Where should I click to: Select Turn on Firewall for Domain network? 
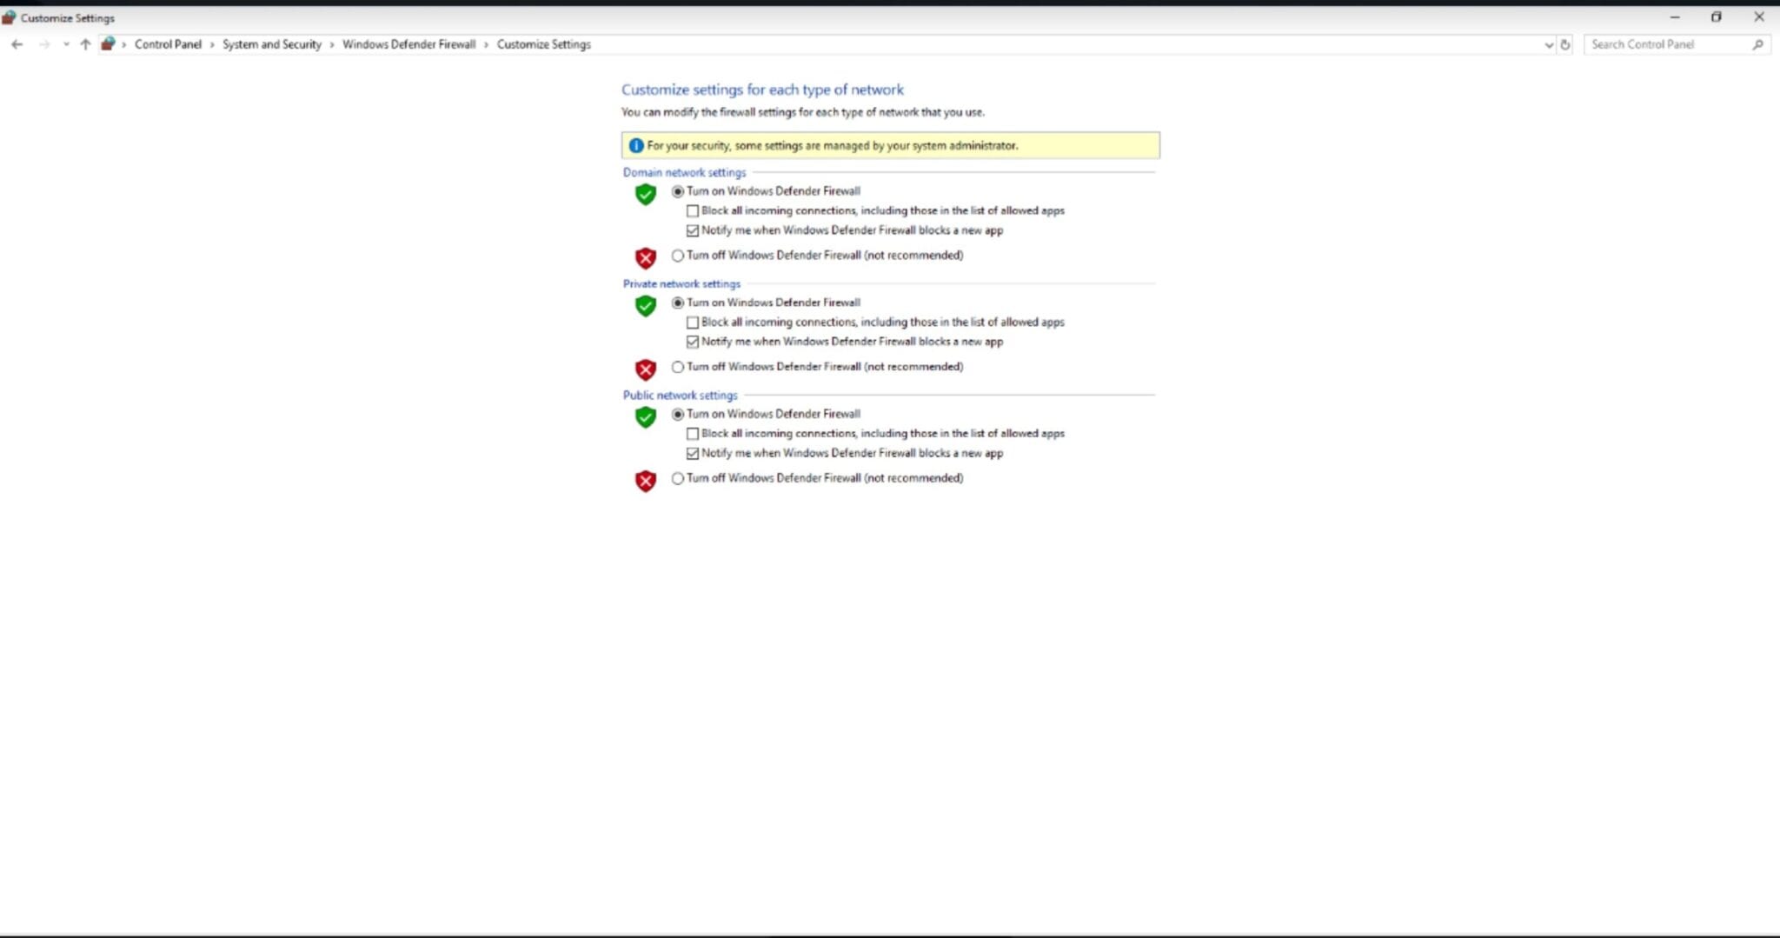(677, 191)
